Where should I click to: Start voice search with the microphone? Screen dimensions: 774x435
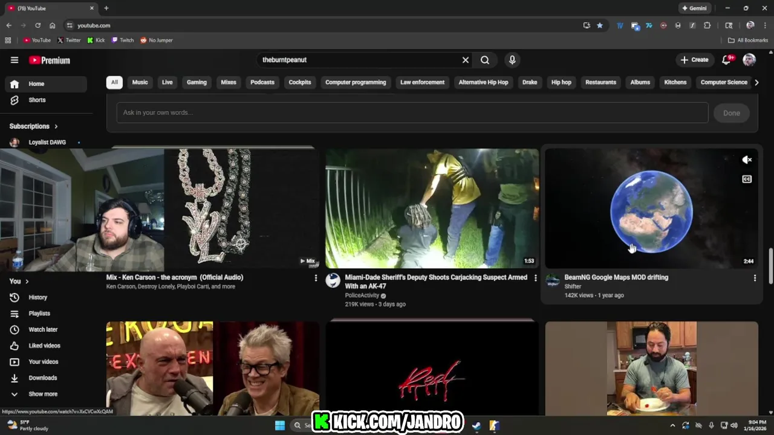click(x=512, y=60)
